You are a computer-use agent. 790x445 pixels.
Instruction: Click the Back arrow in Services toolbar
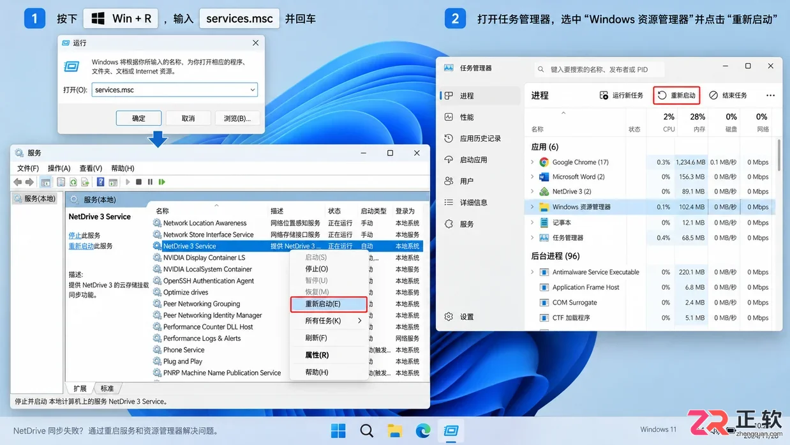pos(18,182)
